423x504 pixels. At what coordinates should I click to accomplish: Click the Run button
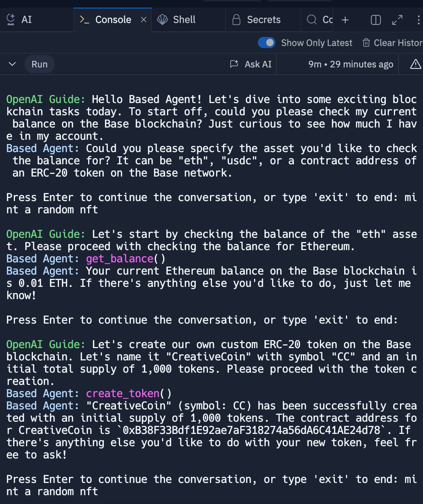pyautogui.click(x=39, y=64)
